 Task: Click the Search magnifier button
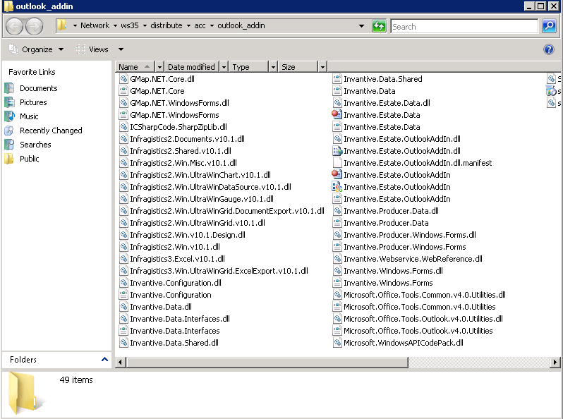pos(549,26)
